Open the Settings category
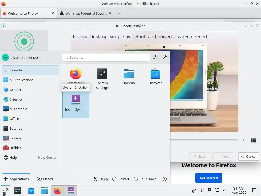The image size is (261, 196). pyautogui.click(x=30, y=129)
